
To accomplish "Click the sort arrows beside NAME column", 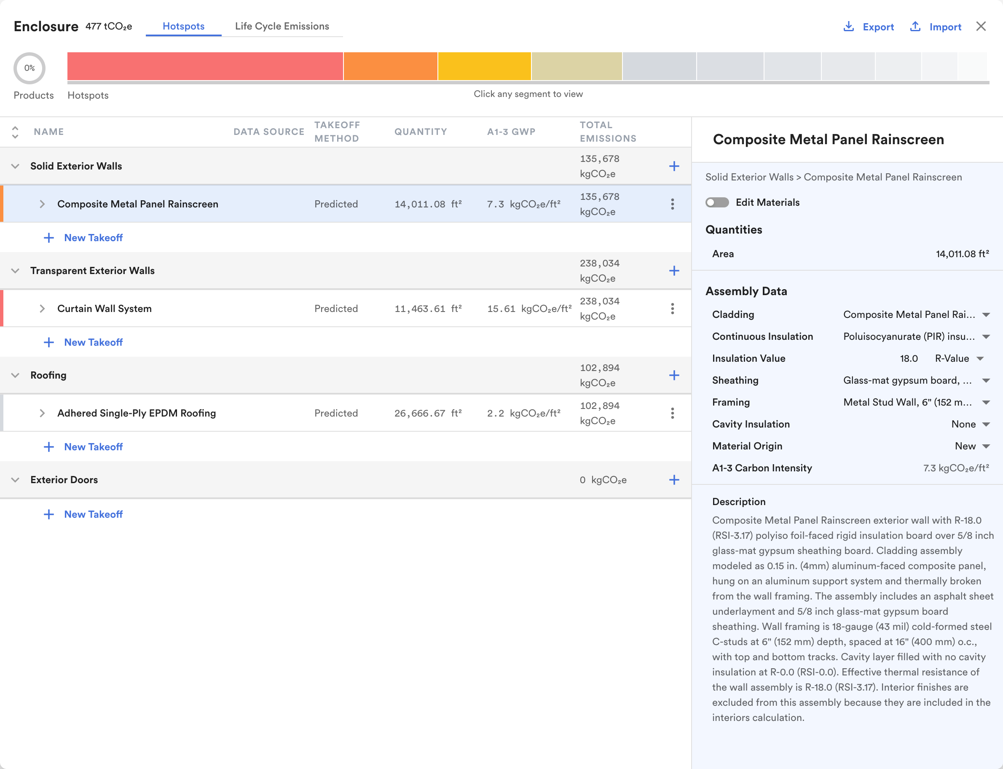I will click(x=15, y=132).
